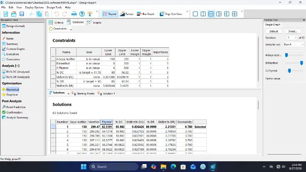The height and width of the screenshot is (172, 306).
Task: Switch to Bar Graph view
Action: click(146, 14)
